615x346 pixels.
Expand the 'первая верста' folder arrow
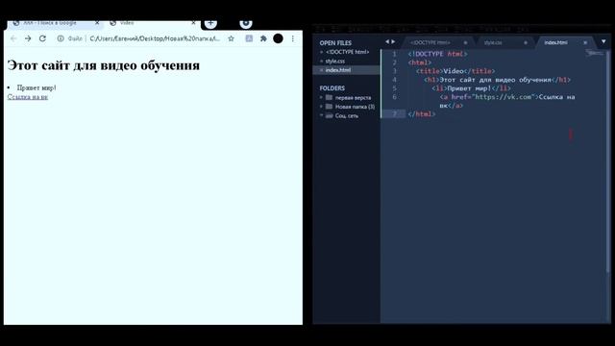[x=321, y=97]
